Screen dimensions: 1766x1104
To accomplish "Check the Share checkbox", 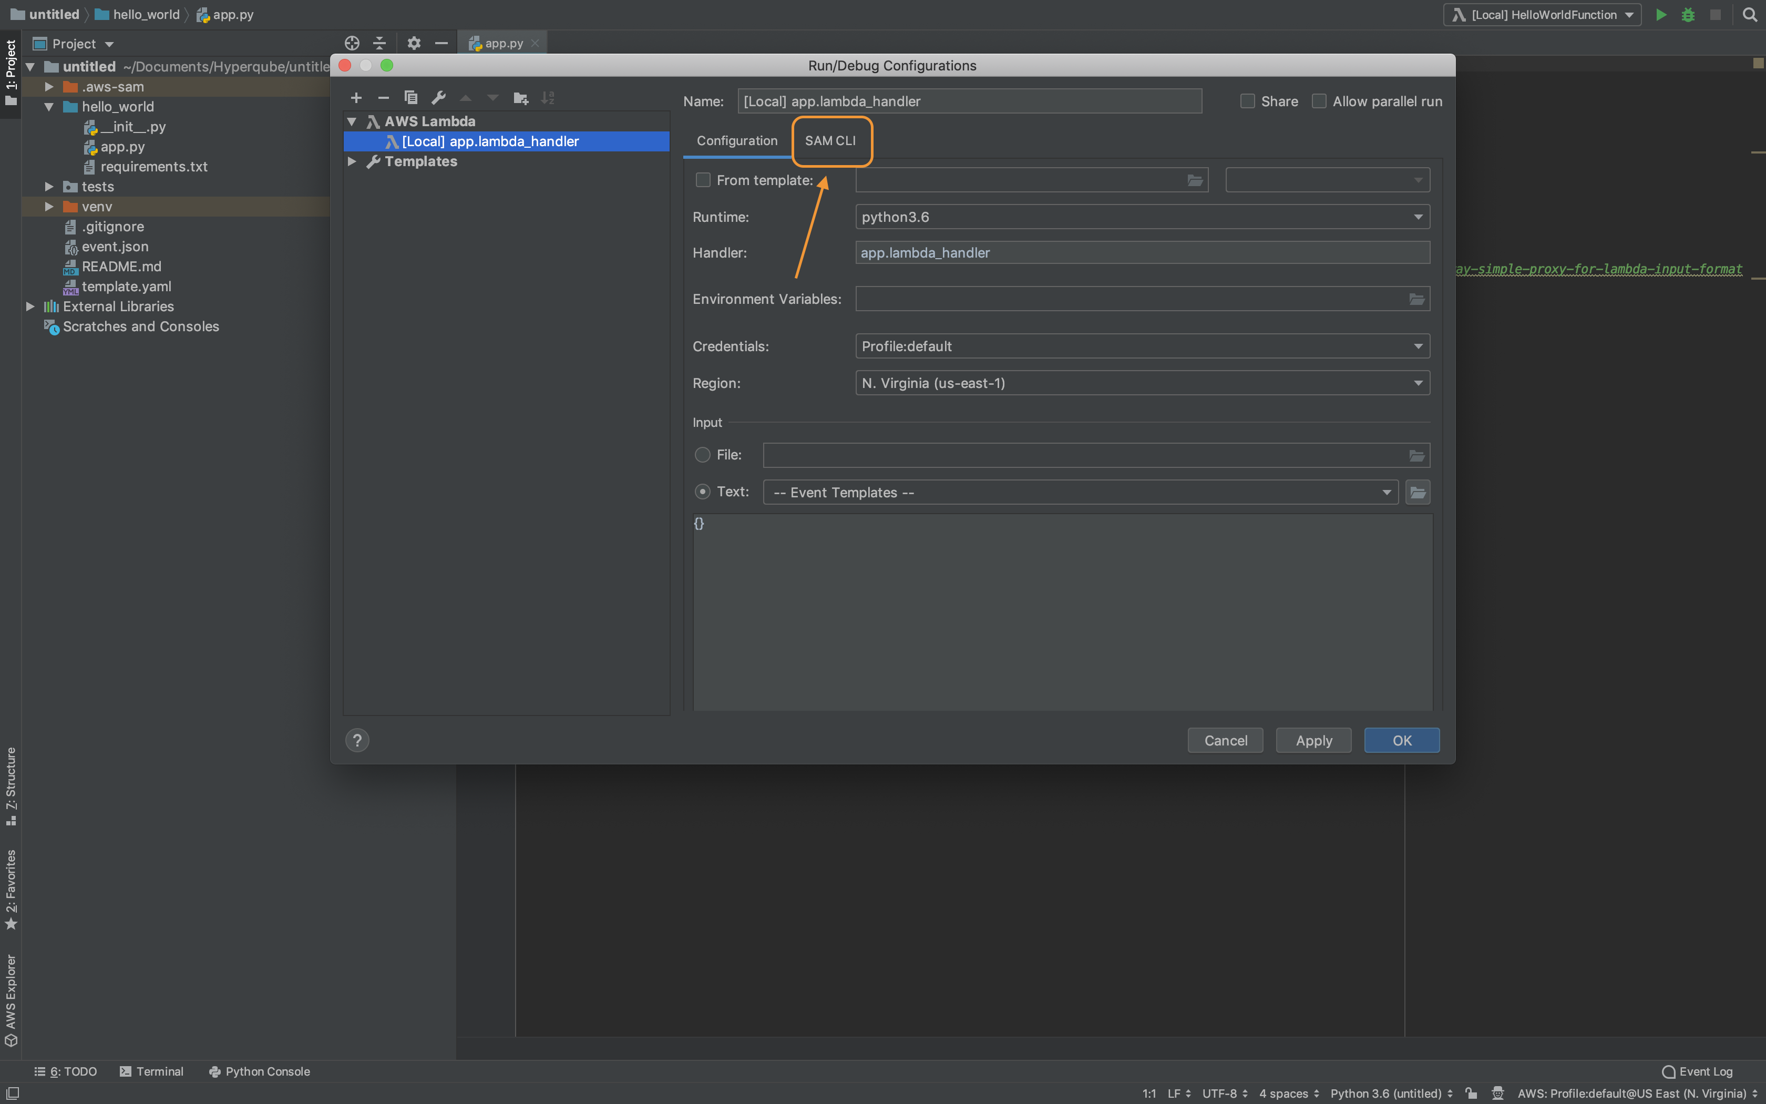I will [x=1248, y=101].
